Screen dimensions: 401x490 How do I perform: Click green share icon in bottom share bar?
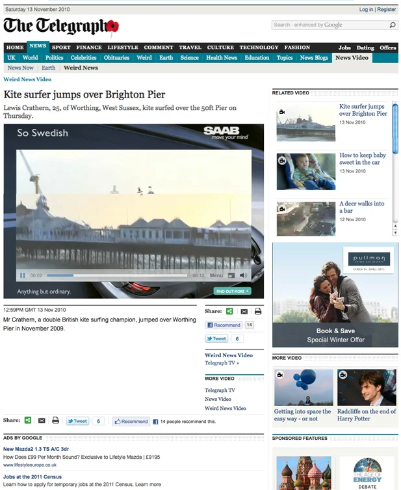pyautogui.click(x=28, y=420)
